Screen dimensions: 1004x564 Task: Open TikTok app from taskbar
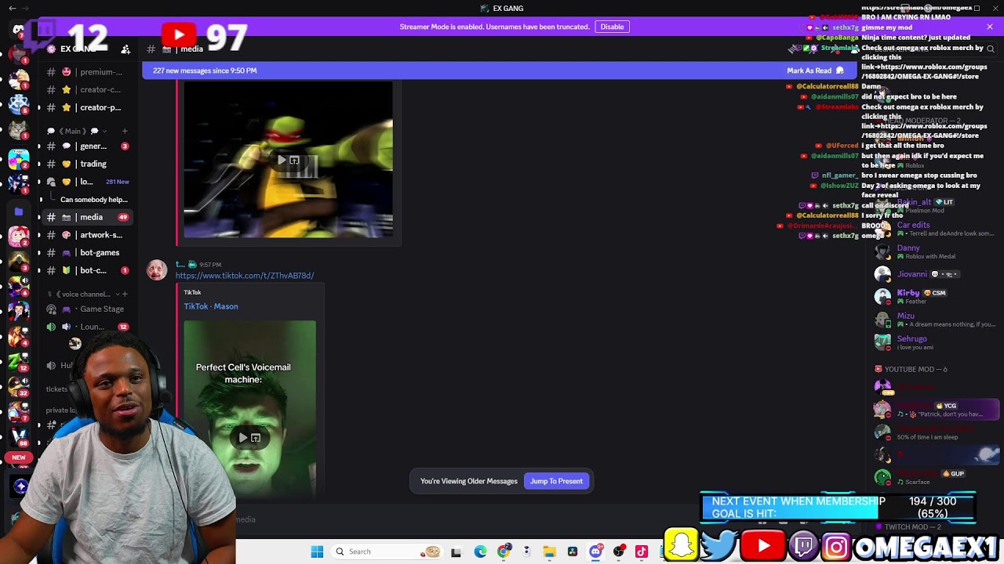(642, 551)
